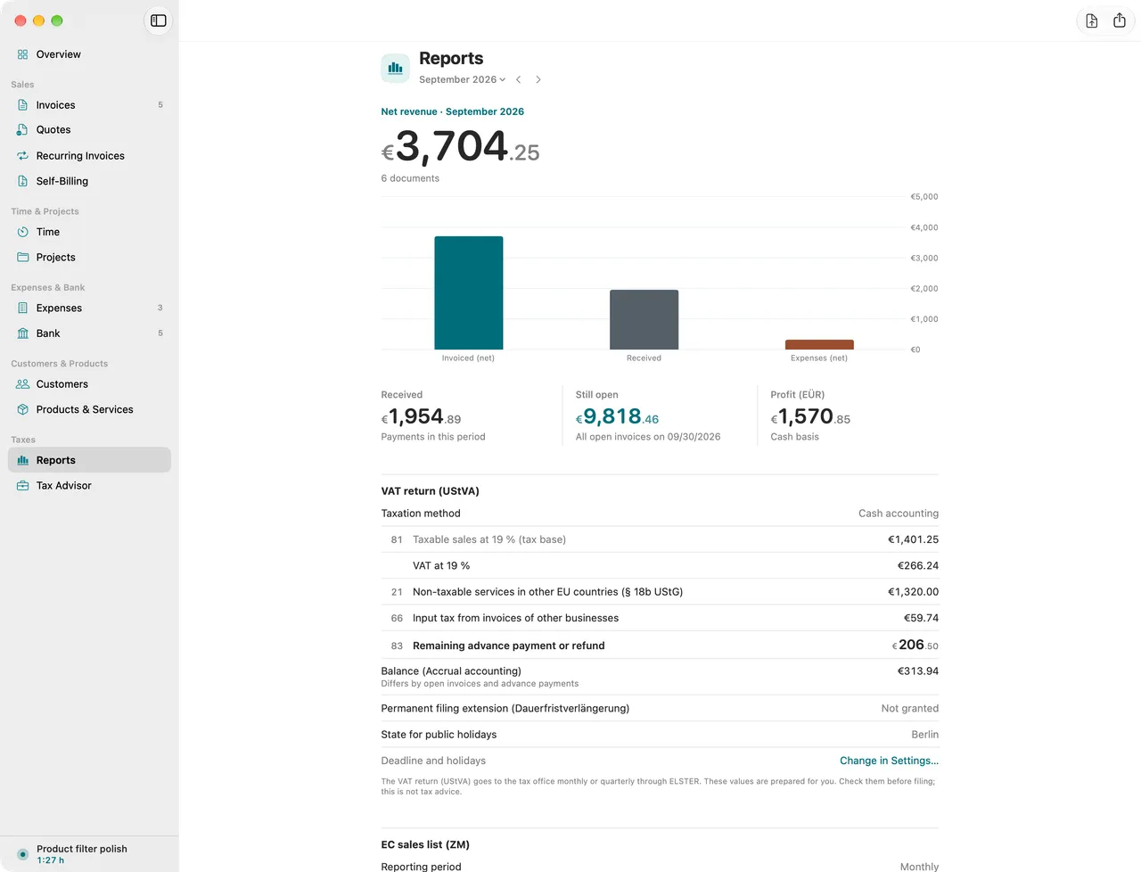1141x872 pixels.
Task: Click the Bank building icon
Action: pyautogui.click(x=23, y=333)
